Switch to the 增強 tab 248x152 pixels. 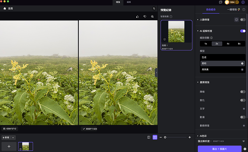[x=118, y=2]
